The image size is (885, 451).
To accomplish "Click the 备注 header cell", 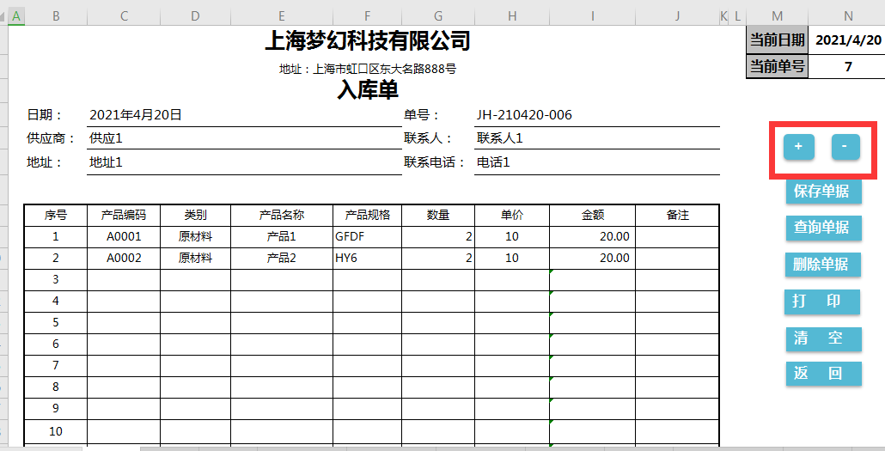I will (677, 215).
